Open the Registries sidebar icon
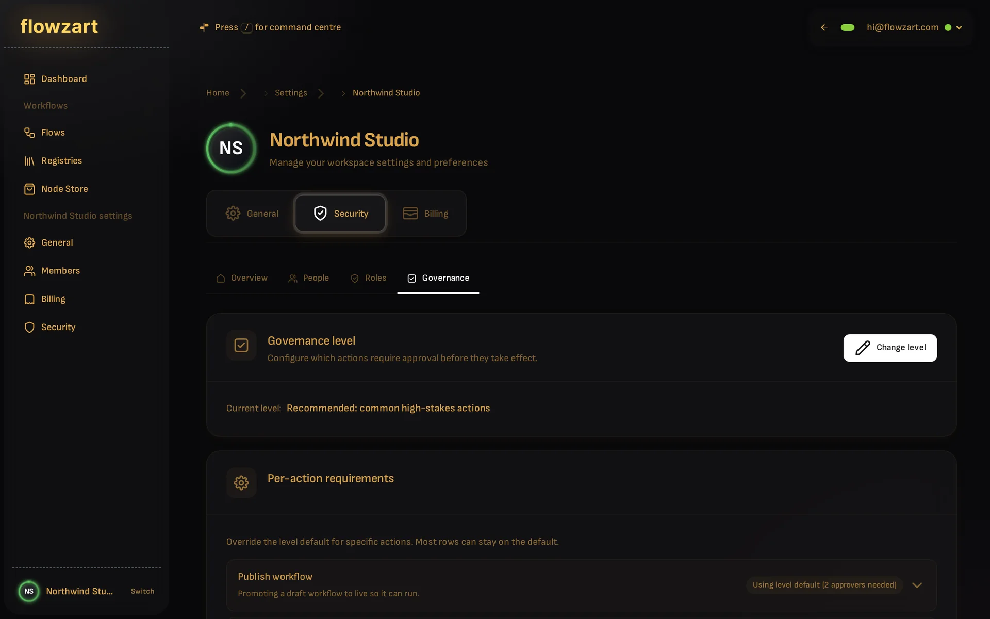This screenshot has height=619, width=990. (29, 161)
